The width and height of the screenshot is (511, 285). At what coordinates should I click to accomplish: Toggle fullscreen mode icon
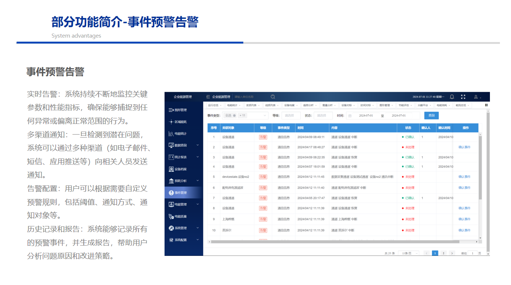tap(463, 97)
